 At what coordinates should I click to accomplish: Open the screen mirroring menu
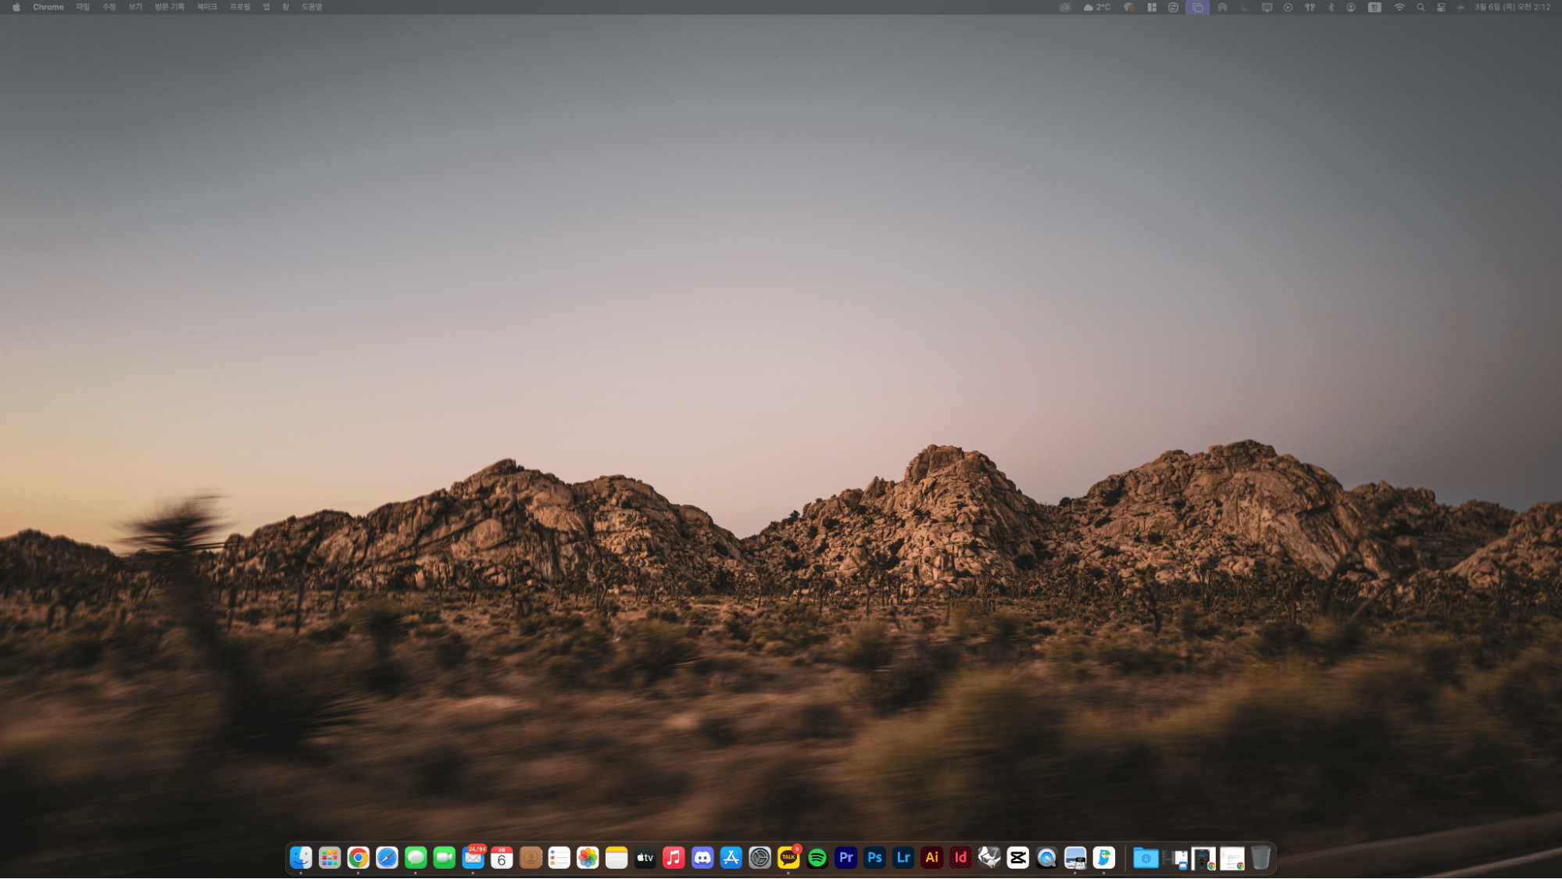click(x=1267, y=7)
